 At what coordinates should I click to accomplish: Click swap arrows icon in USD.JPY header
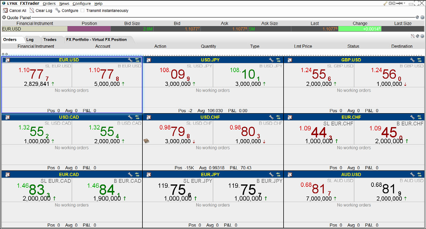coord(278,60)
